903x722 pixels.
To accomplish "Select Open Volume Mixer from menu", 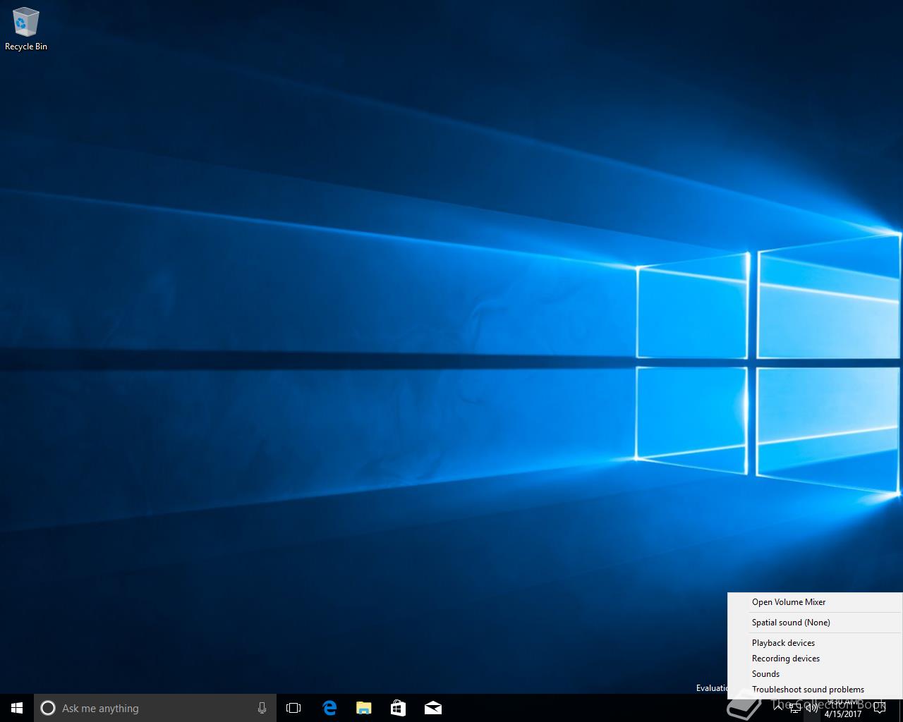I will (x=788, y=602).
